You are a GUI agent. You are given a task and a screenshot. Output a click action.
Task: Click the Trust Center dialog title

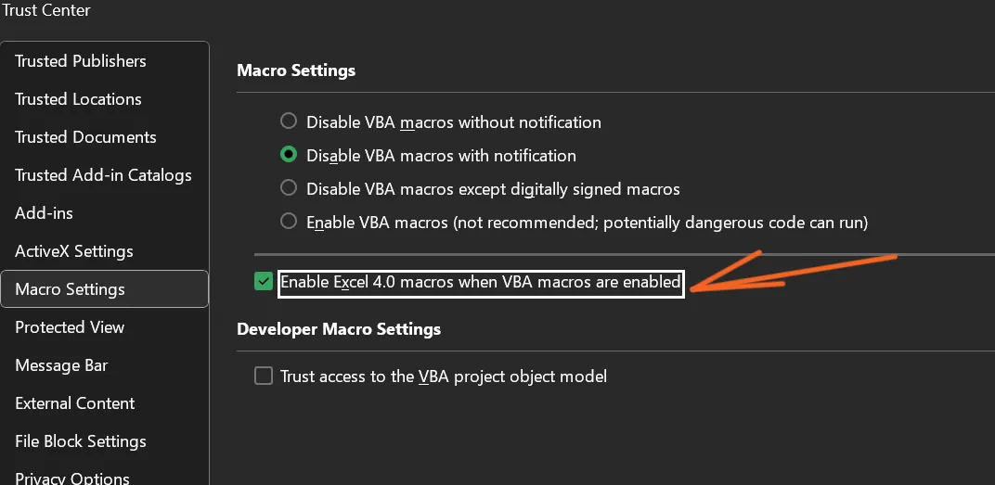[x=46, y=10]
